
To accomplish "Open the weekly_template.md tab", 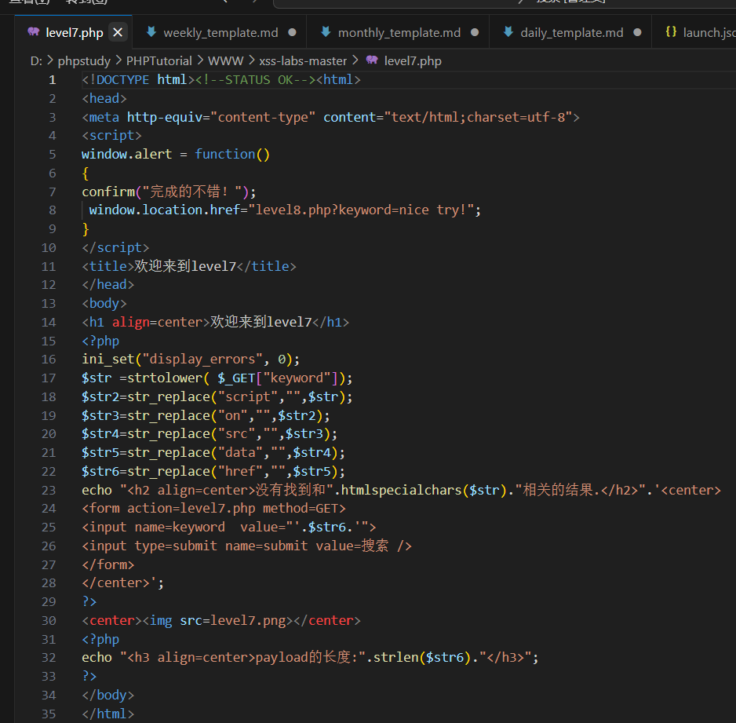I will pos(220,32).
